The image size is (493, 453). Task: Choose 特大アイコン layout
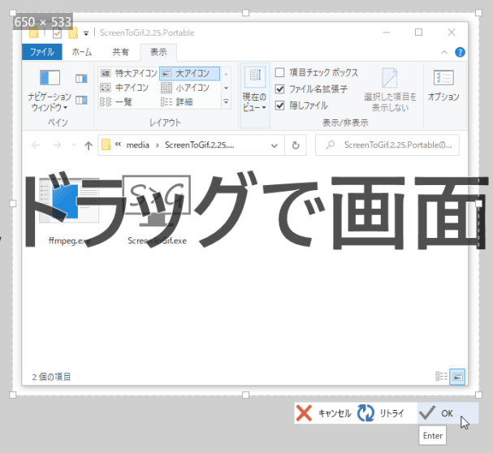(x=129, y=73)
